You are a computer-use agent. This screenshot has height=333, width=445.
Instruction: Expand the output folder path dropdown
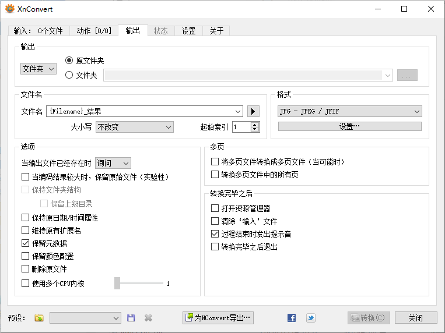[388, 75]
